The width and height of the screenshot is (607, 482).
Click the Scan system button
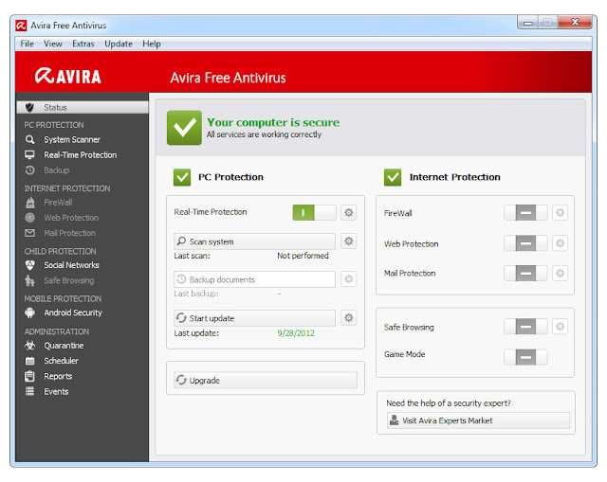(255, 241)
